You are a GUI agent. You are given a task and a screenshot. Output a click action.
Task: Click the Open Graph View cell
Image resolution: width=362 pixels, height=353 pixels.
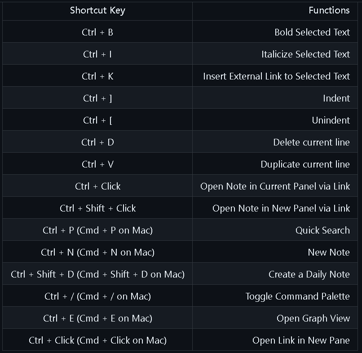(x=275, y=318)
